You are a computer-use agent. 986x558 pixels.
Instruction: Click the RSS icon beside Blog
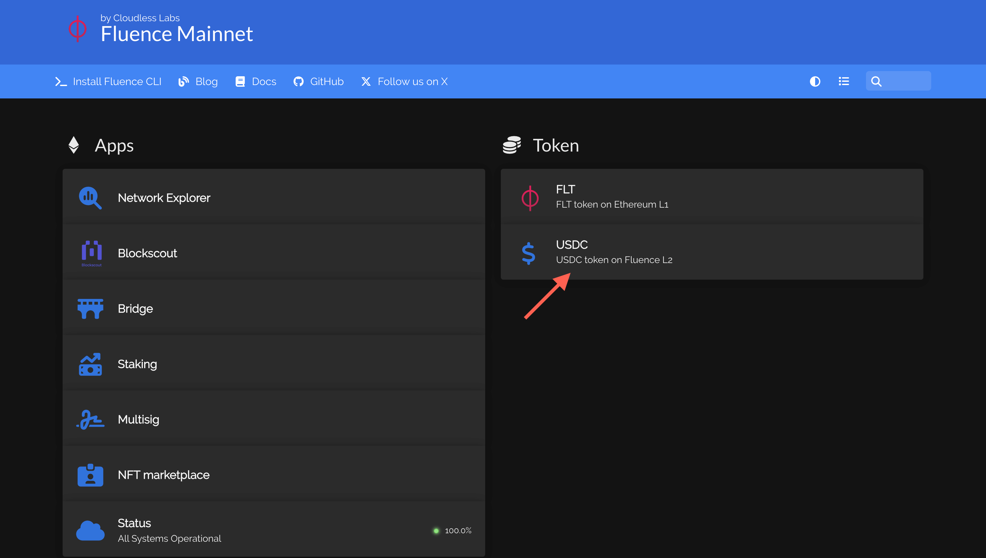[183, 81]
